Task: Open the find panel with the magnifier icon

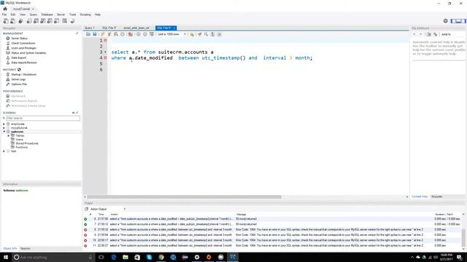Action: [206, 34]
